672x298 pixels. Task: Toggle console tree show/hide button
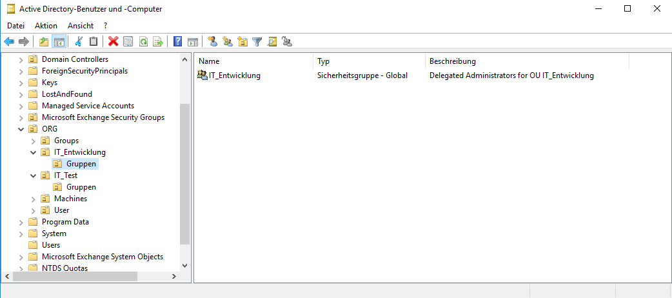coord(59,42)
